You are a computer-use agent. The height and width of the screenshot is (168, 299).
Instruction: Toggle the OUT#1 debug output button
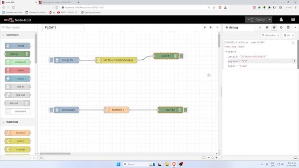click(181, 56)
